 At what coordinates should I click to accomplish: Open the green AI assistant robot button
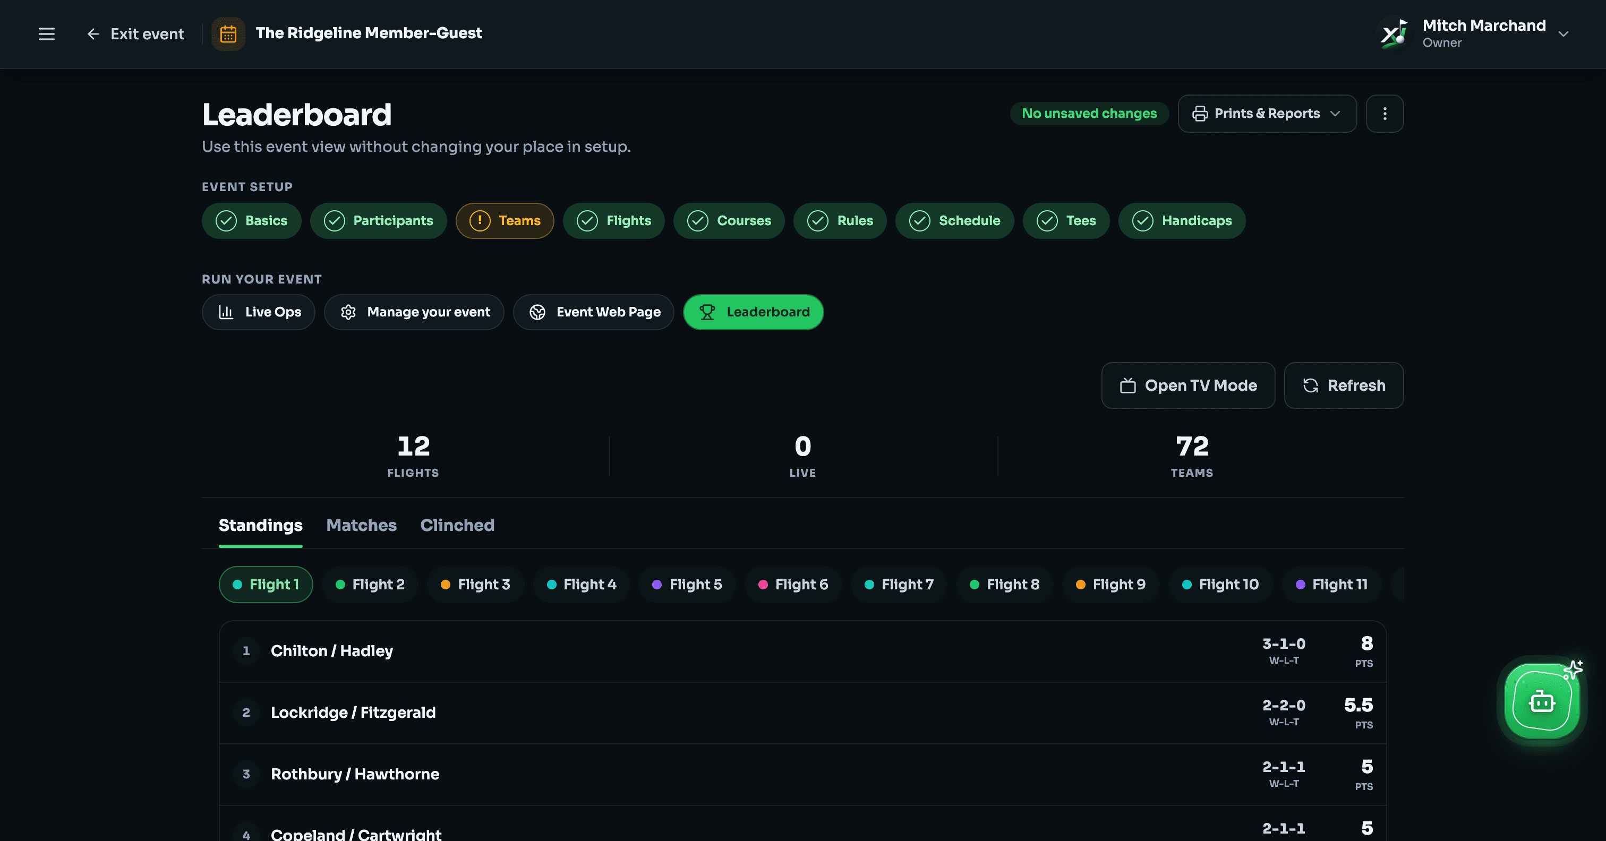(x=1542, y=701)
